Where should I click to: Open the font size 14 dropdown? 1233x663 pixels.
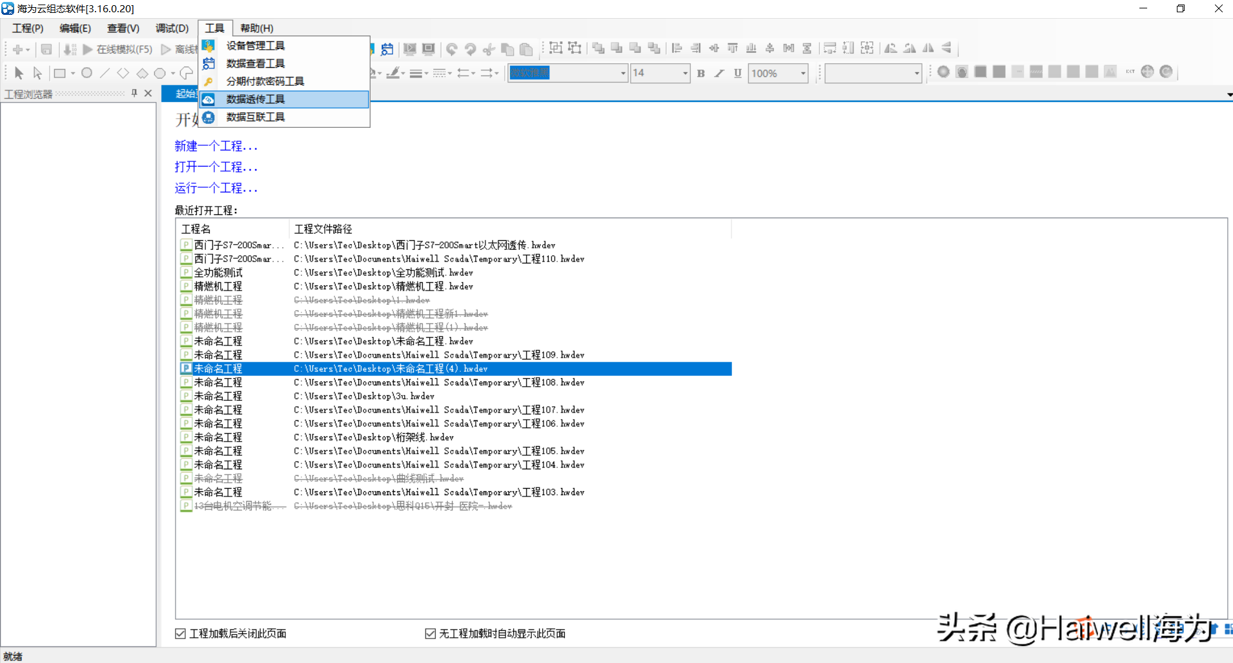(x=685, y=73)
